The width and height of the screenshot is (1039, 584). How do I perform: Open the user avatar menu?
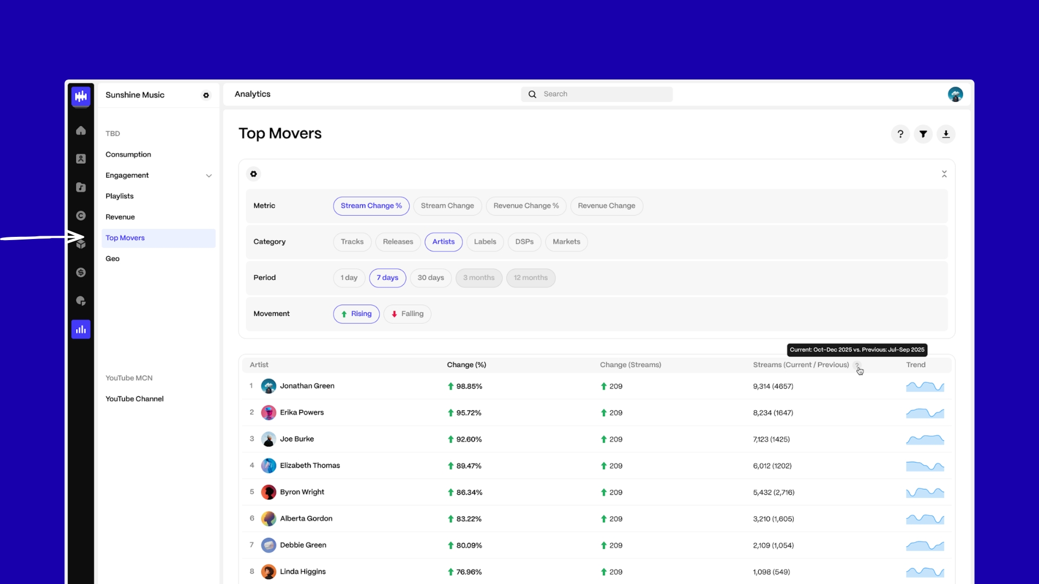point(955,95)
